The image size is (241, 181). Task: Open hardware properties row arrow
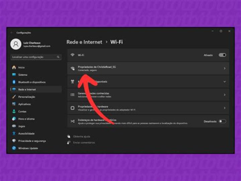(224, 108)
